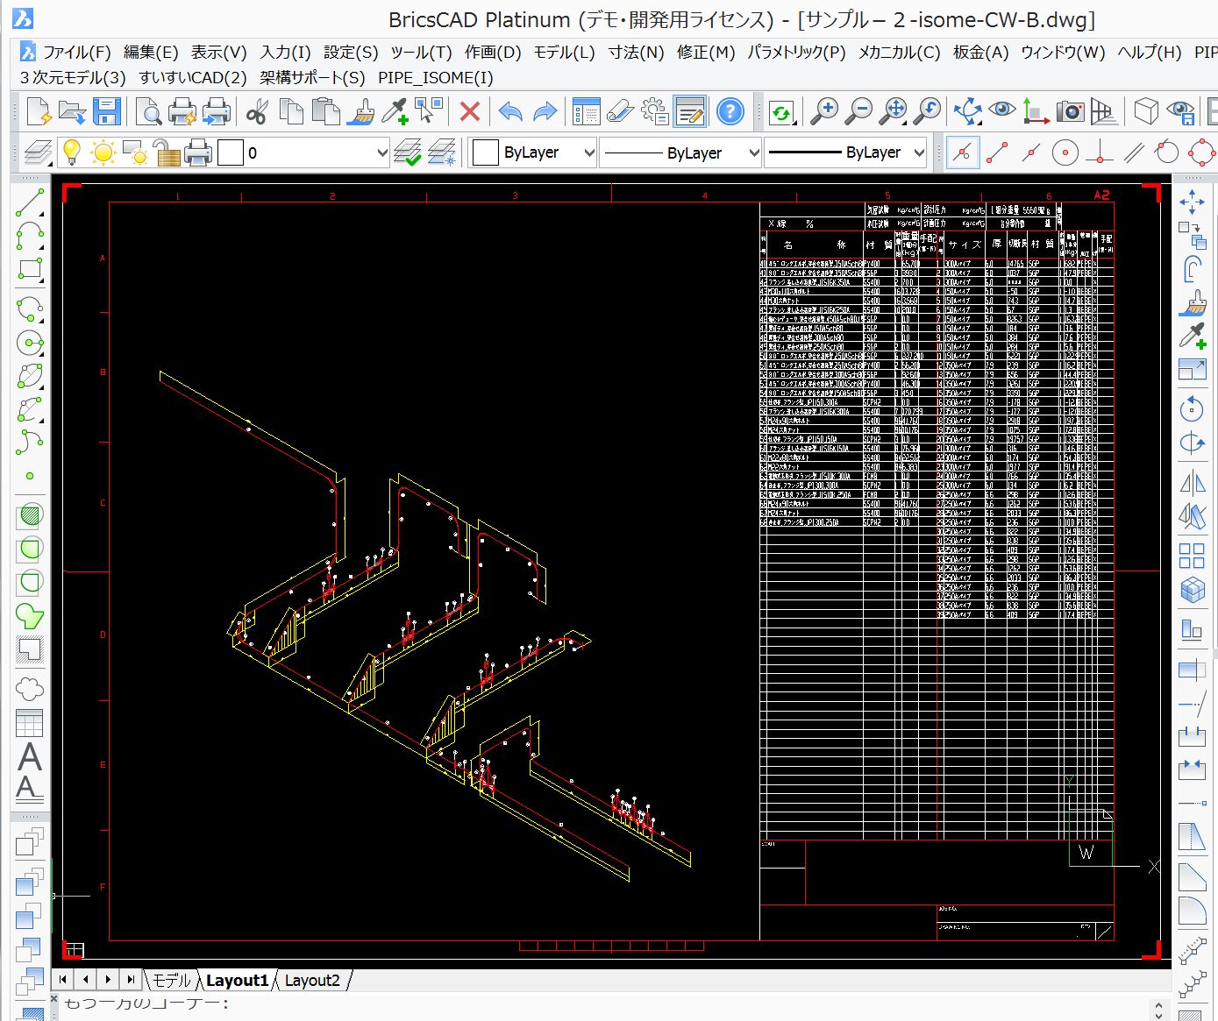Toggle layer on/off light bulb
This screenshot has width=1218, height=1021.
click(72, 152)
